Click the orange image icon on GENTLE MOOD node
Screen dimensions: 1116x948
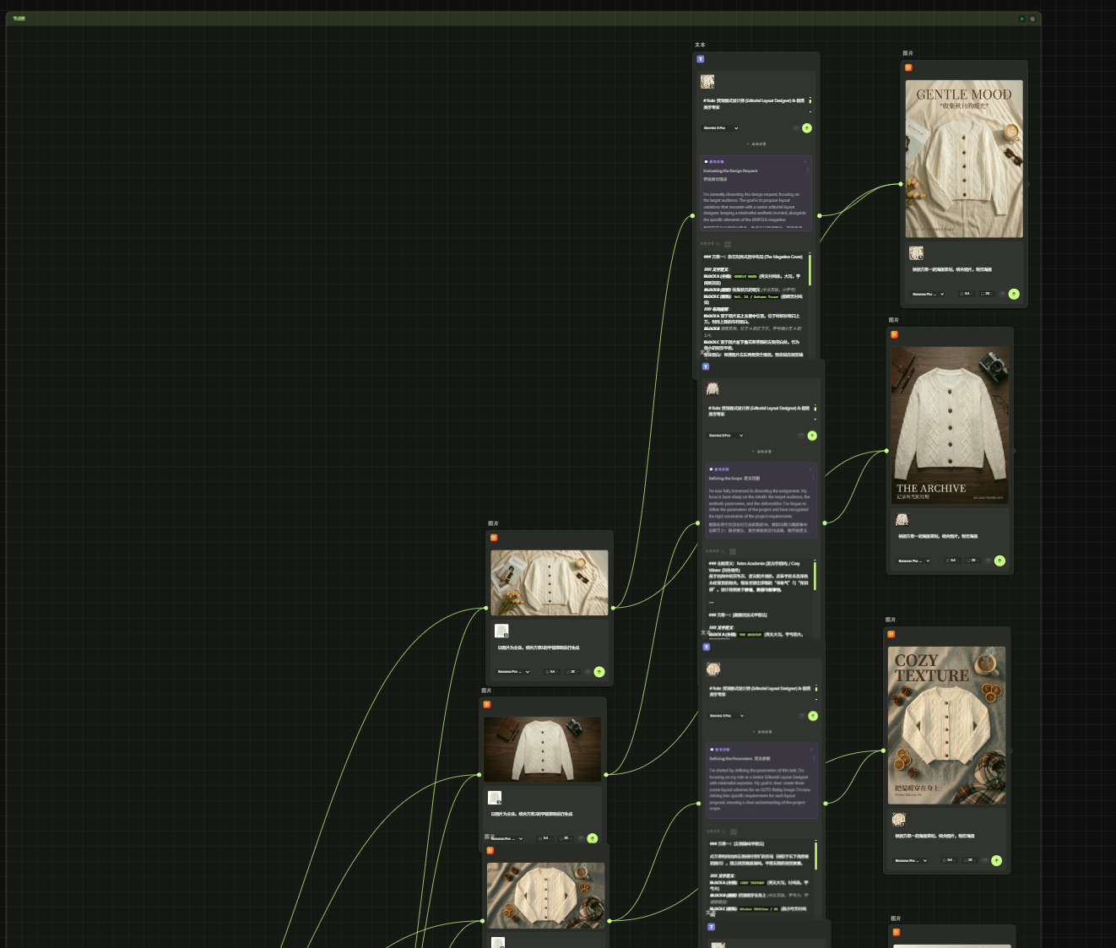click(x=908, y=68)
